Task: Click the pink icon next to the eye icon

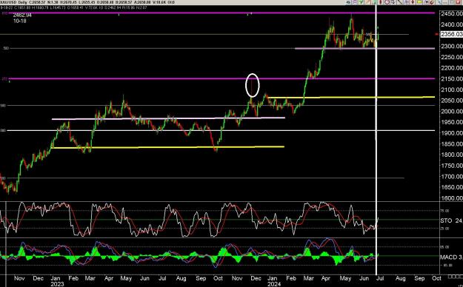Action: 355,2
